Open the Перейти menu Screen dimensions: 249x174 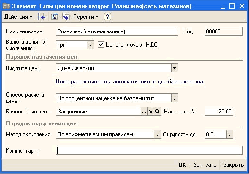tap(86, 17)
